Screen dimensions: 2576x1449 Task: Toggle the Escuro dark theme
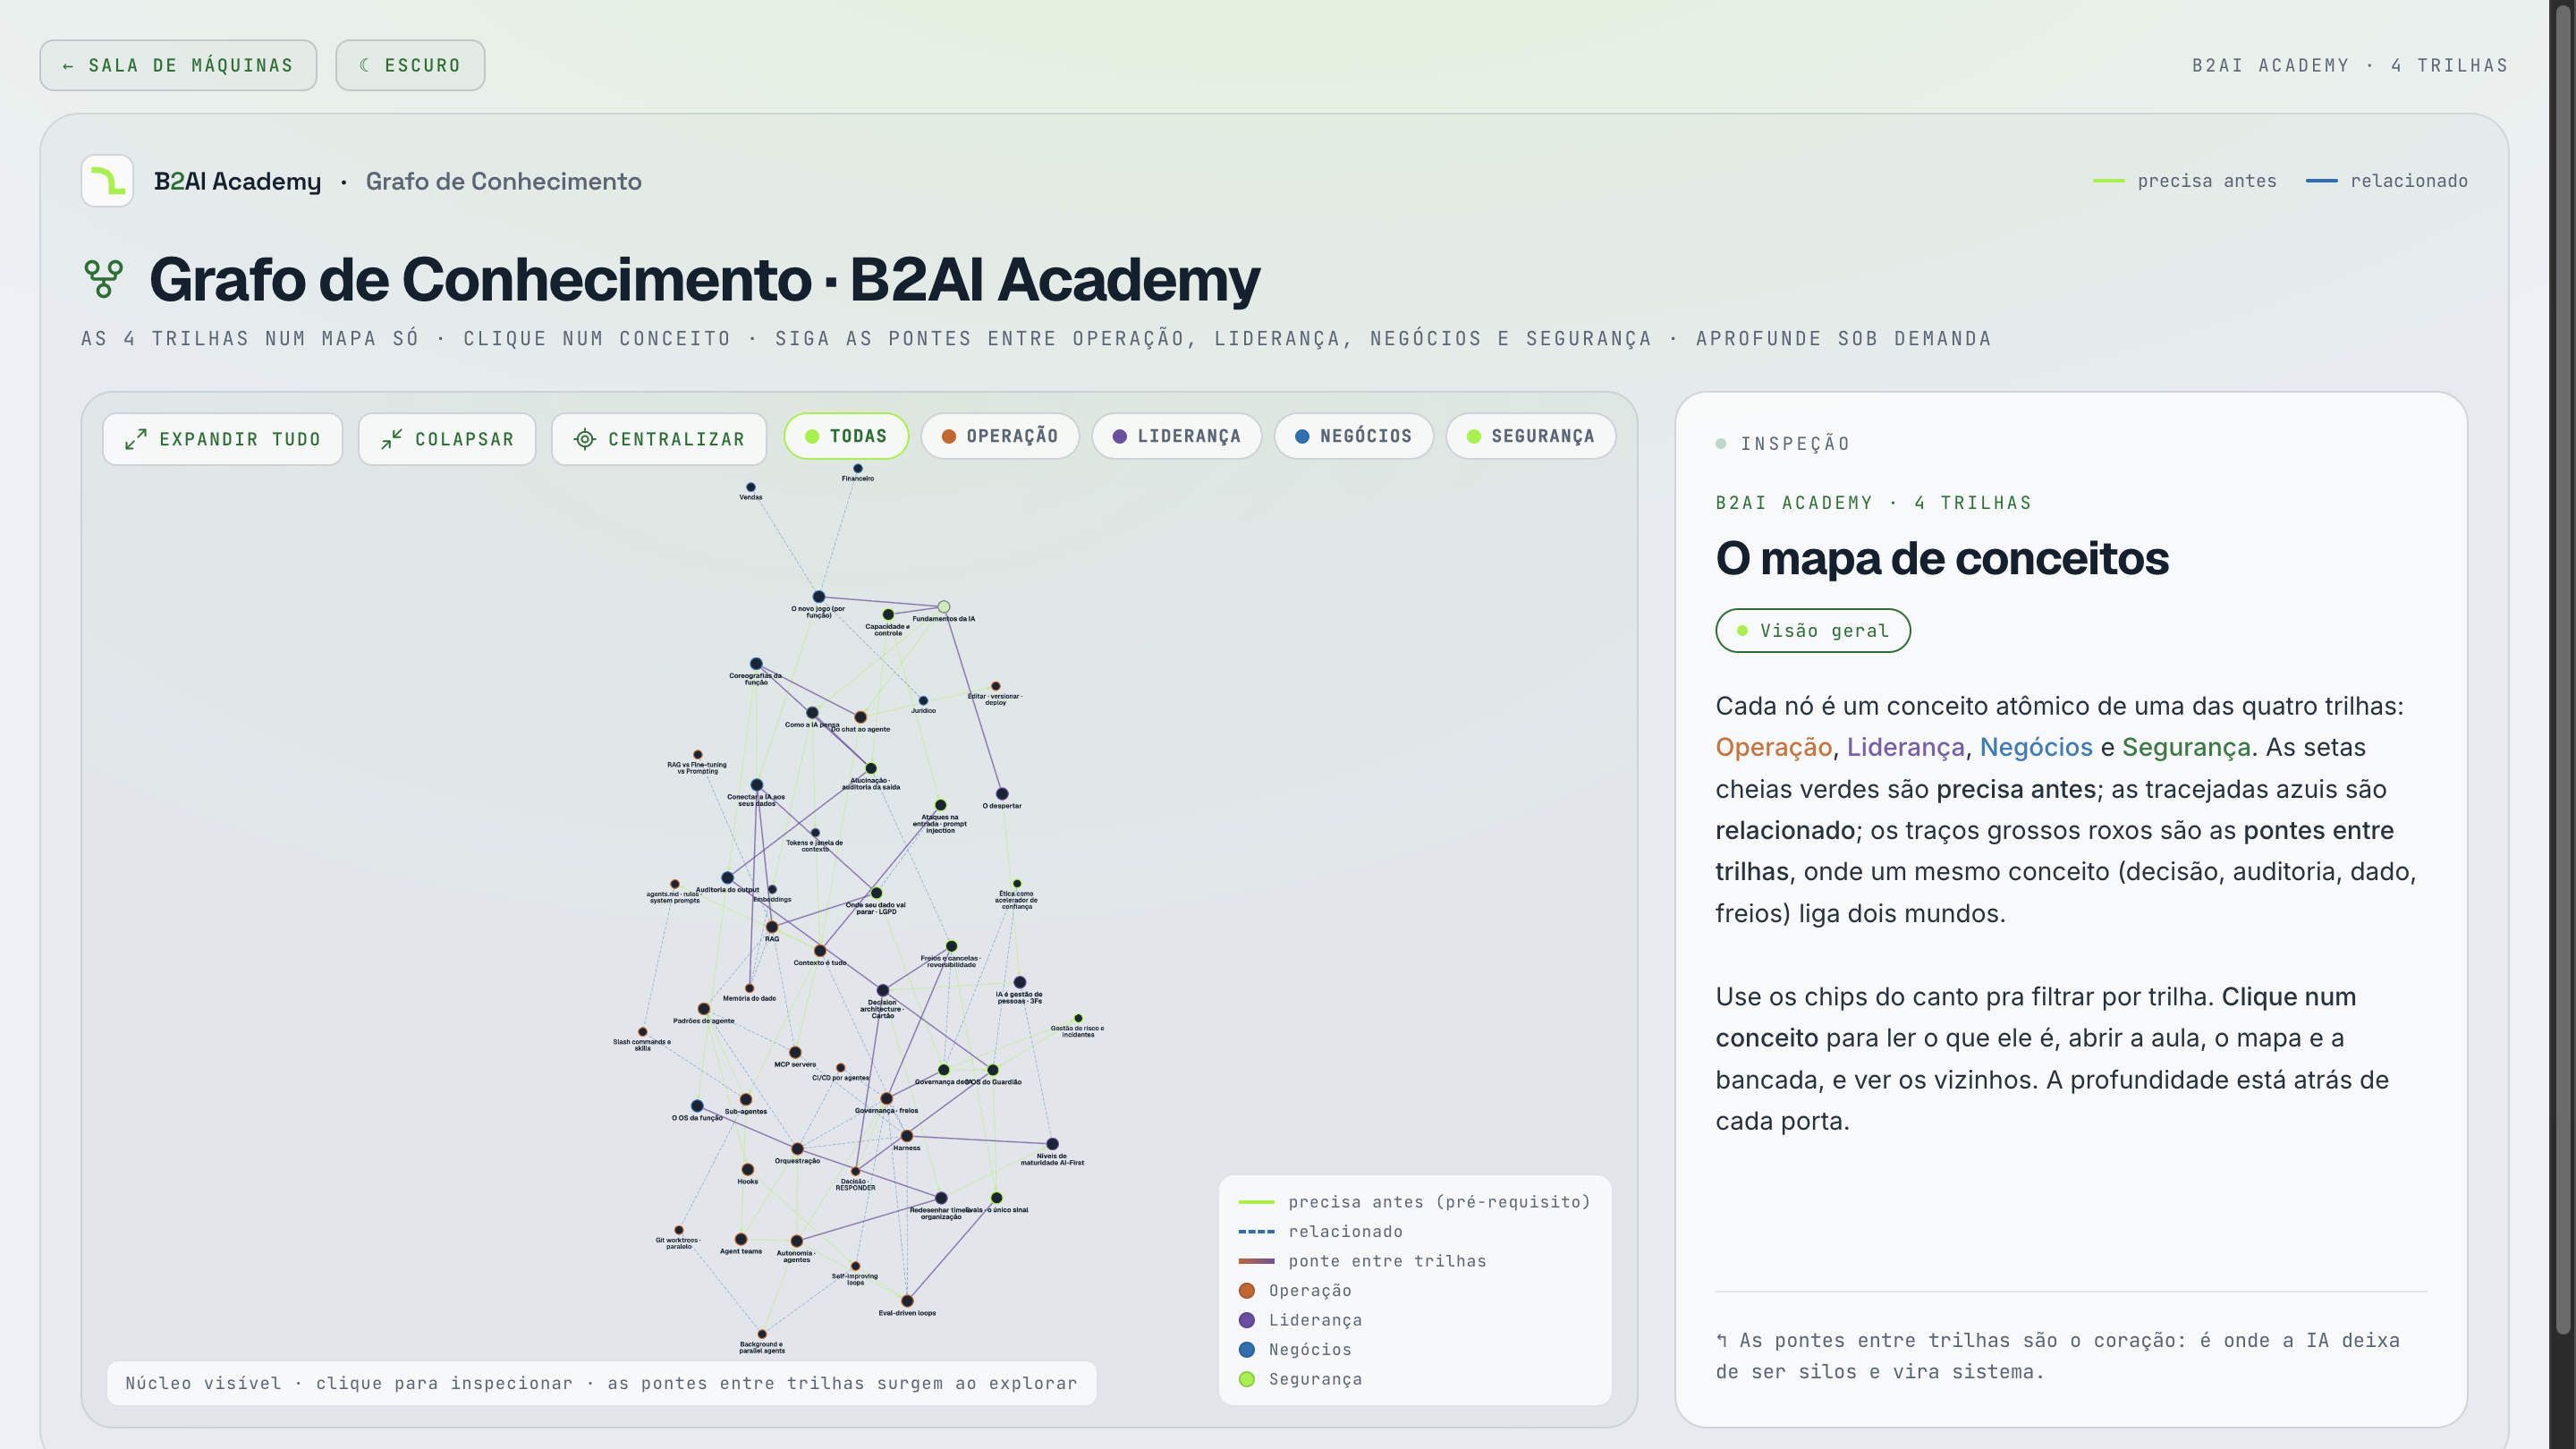click(x=410, y=65)
